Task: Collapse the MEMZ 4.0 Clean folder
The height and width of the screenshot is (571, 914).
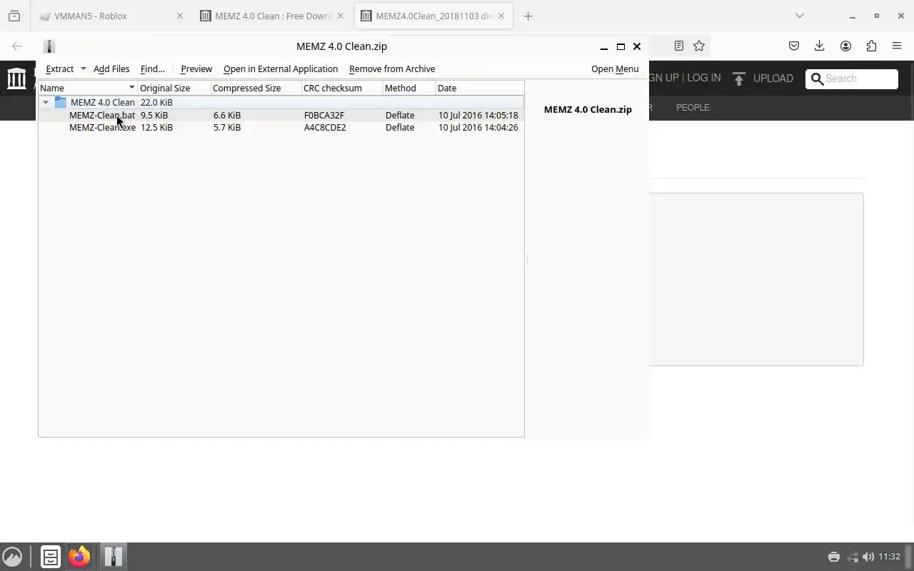Action: [x=46, y=102]
